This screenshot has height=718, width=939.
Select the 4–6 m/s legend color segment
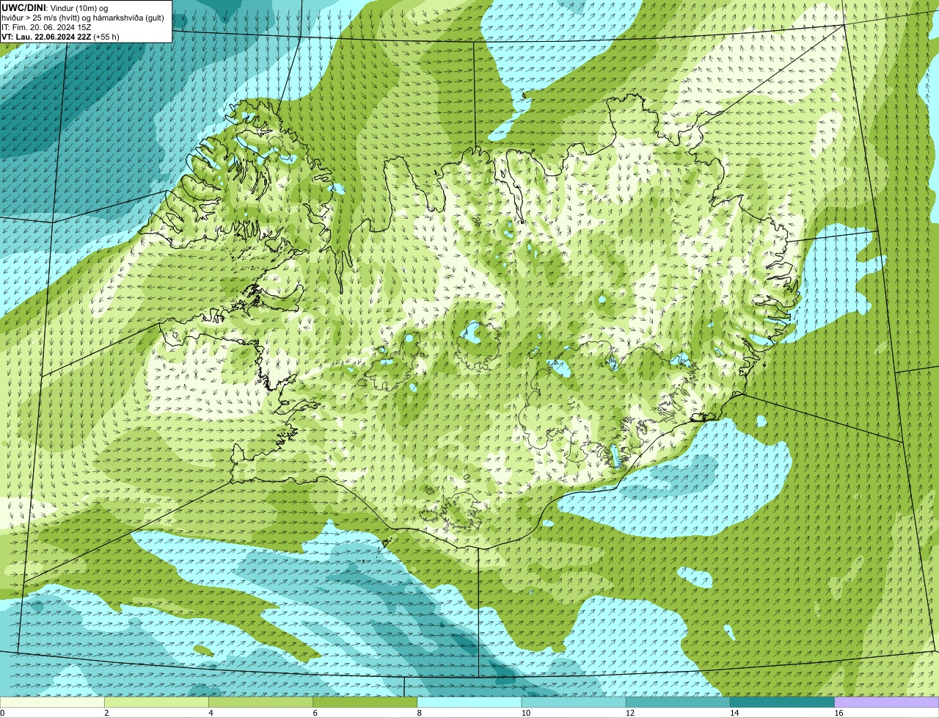(x=260, y=703)
